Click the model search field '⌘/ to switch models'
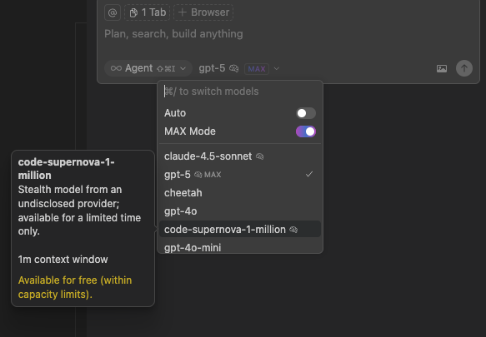 point(240,92)
